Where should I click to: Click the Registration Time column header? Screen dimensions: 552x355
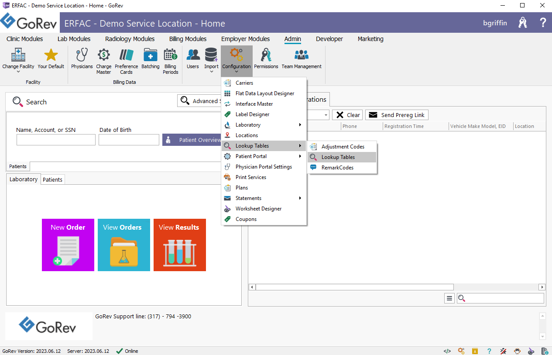pos(416,126)
